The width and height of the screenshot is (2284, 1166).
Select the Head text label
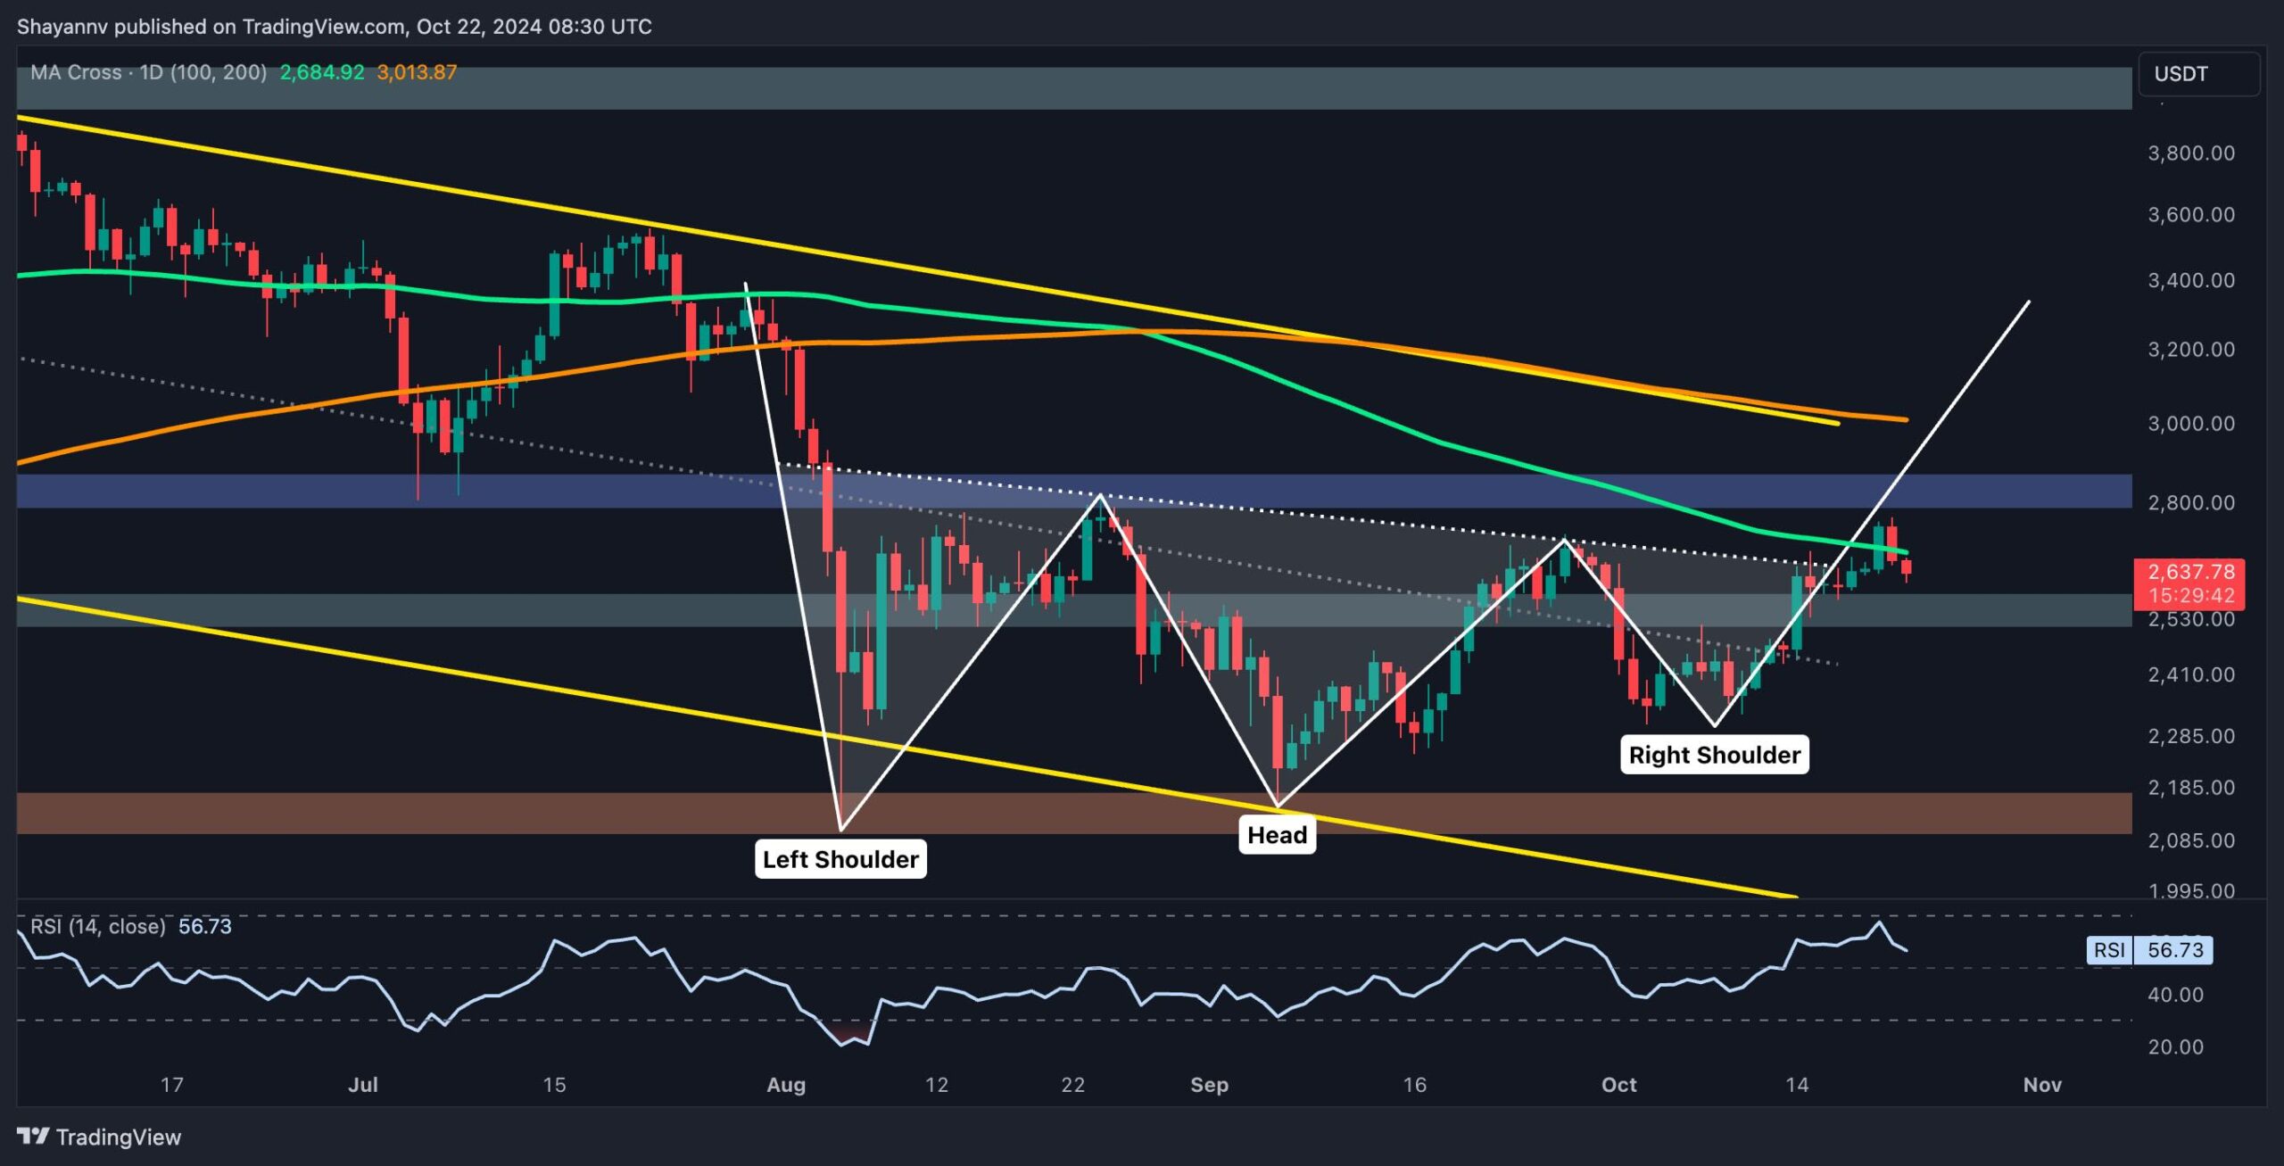(1277, 835)
